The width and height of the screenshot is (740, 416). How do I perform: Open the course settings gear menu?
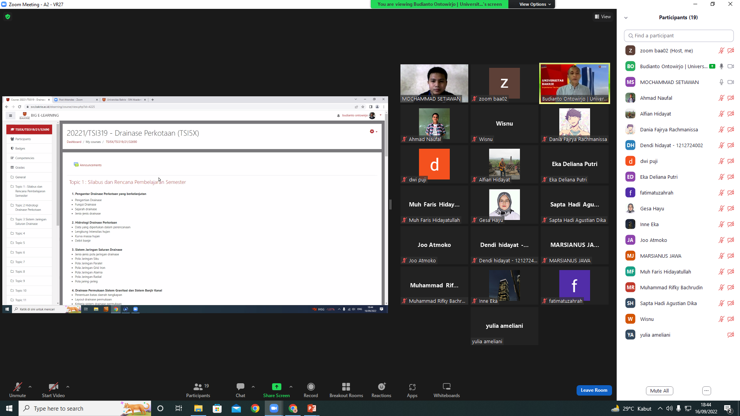click(x=373, y=131)
